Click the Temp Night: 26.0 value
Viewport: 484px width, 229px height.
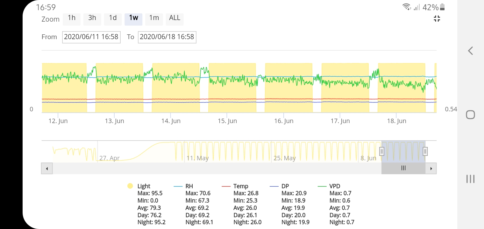[x=247, y=223]
